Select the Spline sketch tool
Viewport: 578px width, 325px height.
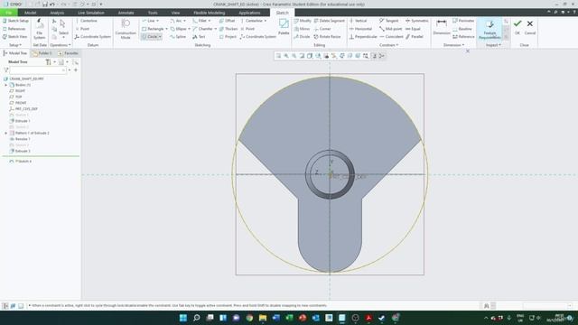coord(178,37)
